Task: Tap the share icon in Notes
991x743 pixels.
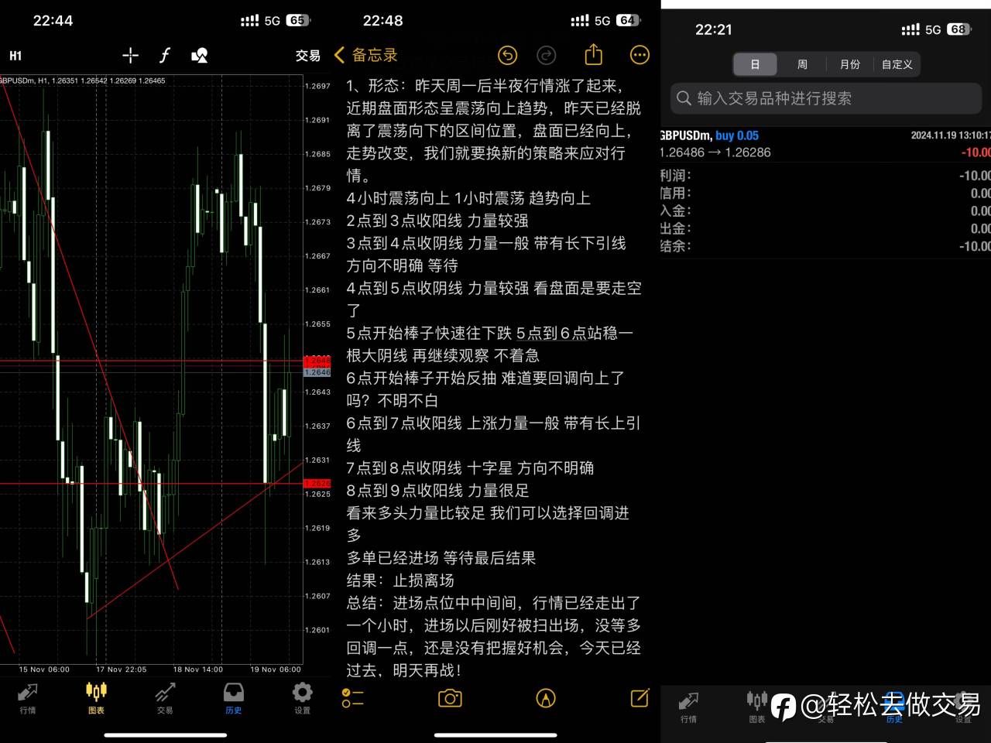Action: click(593, 54)
